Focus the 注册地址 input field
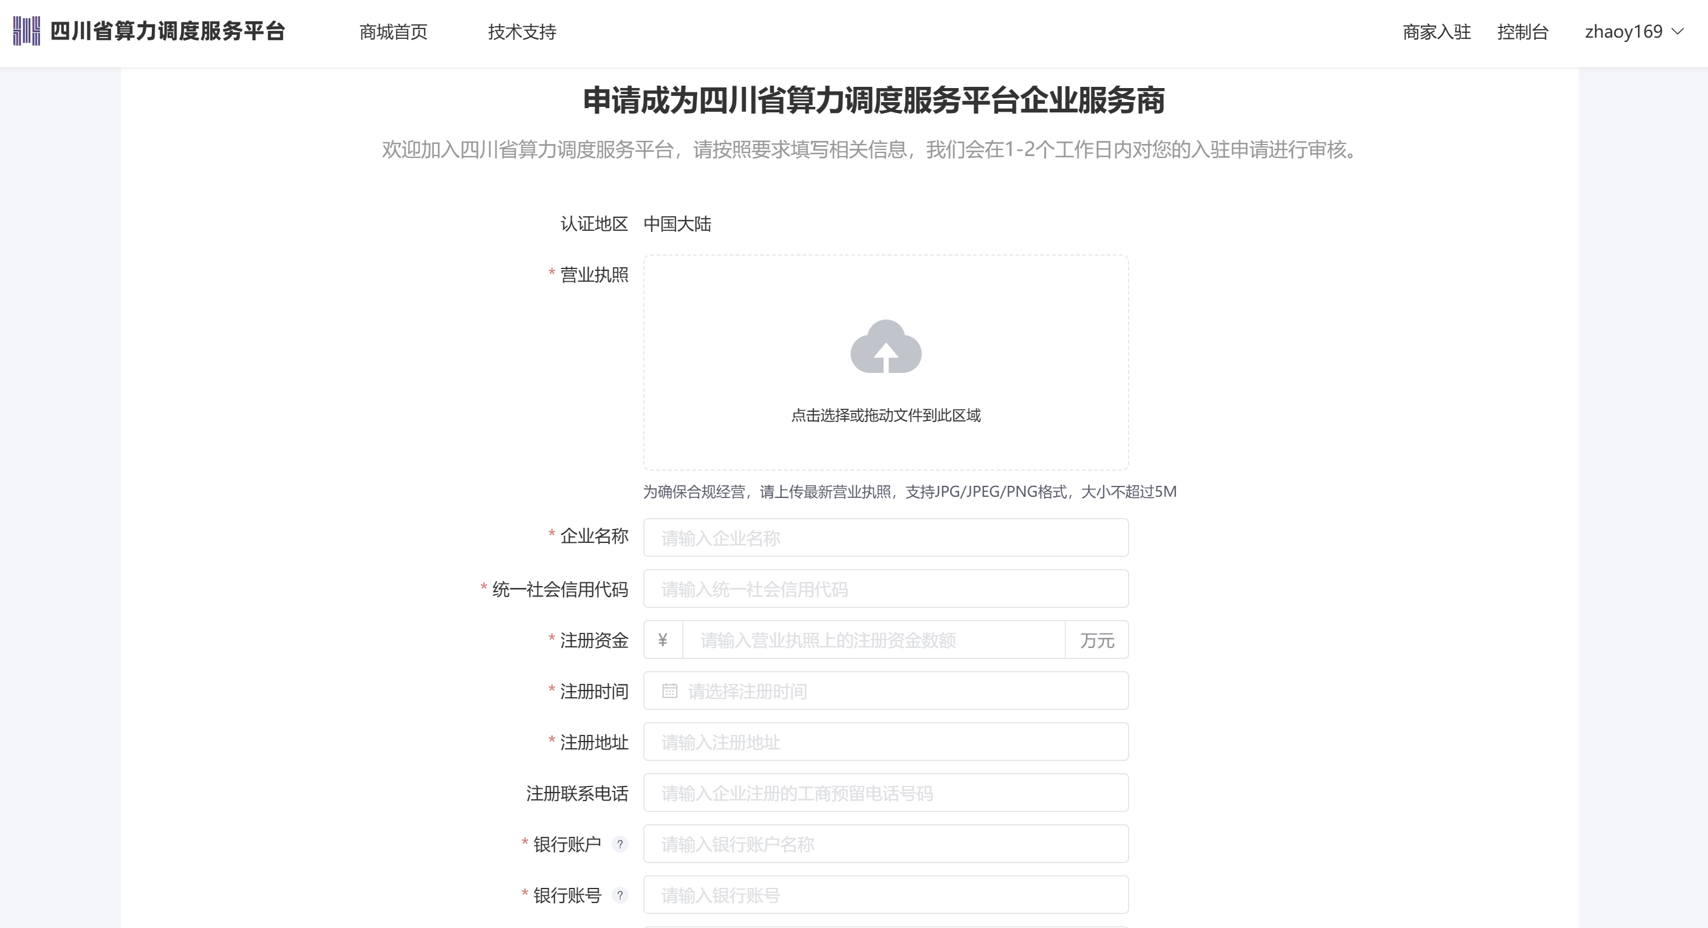1708x928 pixels. [x=886, y=742]
